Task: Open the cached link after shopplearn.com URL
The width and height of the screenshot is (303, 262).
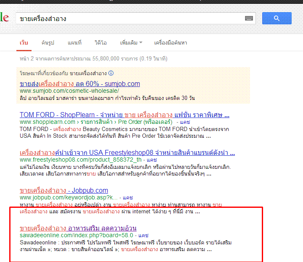Action: [185, 122]
